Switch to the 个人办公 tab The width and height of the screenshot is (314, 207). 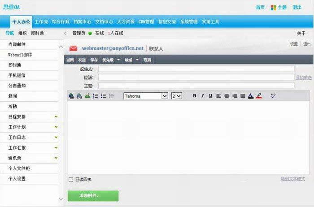click(21, 22)
